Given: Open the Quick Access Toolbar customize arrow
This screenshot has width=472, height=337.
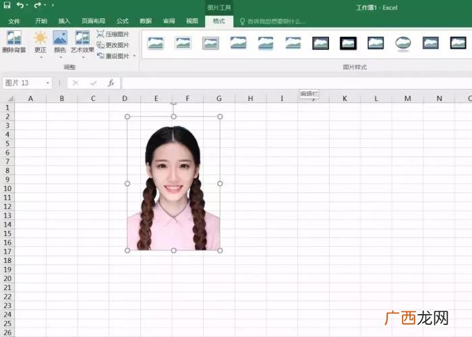Looking at the screenshot, I should pyautogui.click(x=53, y=5).
